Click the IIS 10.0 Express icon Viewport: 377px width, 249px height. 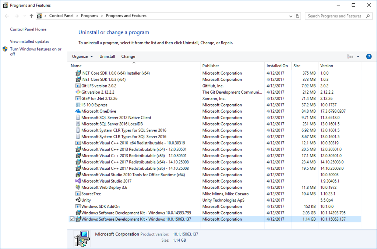(78, 105)
